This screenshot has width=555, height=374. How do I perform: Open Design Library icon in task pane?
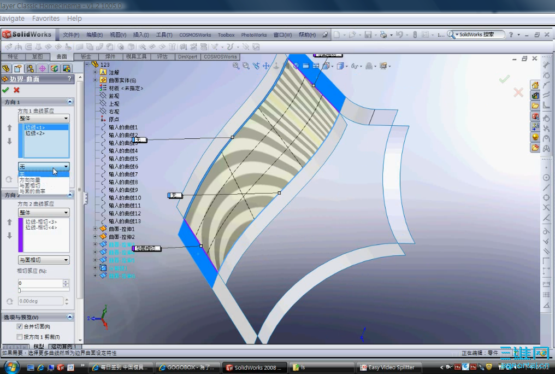point(535,96)
